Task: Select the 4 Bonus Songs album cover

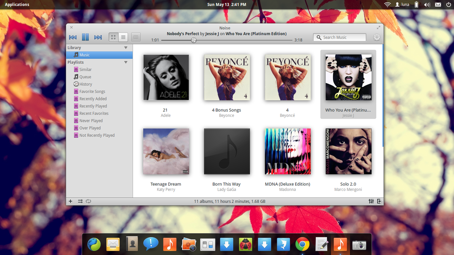Action: tap(227, 77)
